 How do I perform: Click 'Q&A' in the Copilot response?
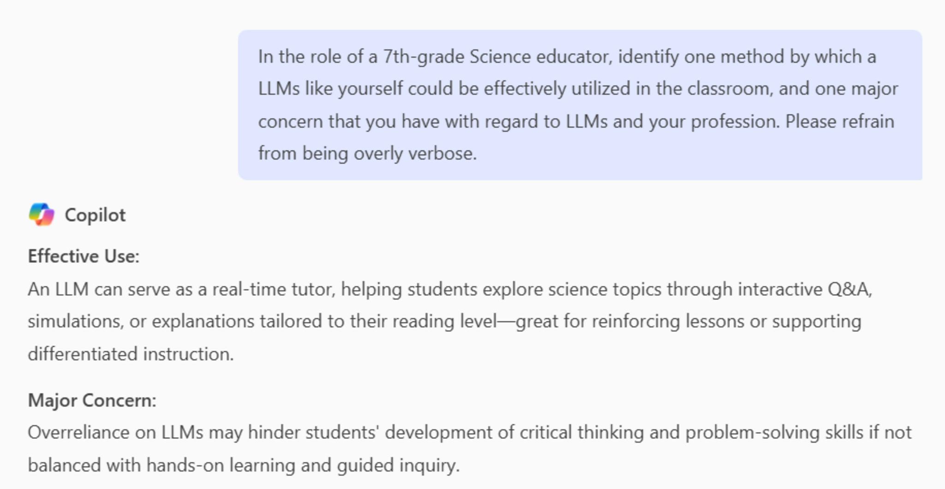click(x=848, y=289)
